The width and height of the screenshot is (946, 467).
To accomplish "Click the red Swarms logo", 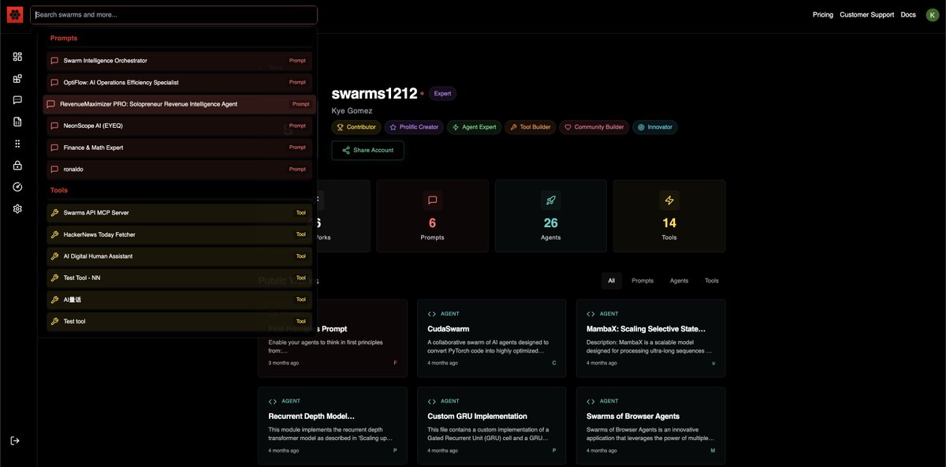I will tap(15, 15).
